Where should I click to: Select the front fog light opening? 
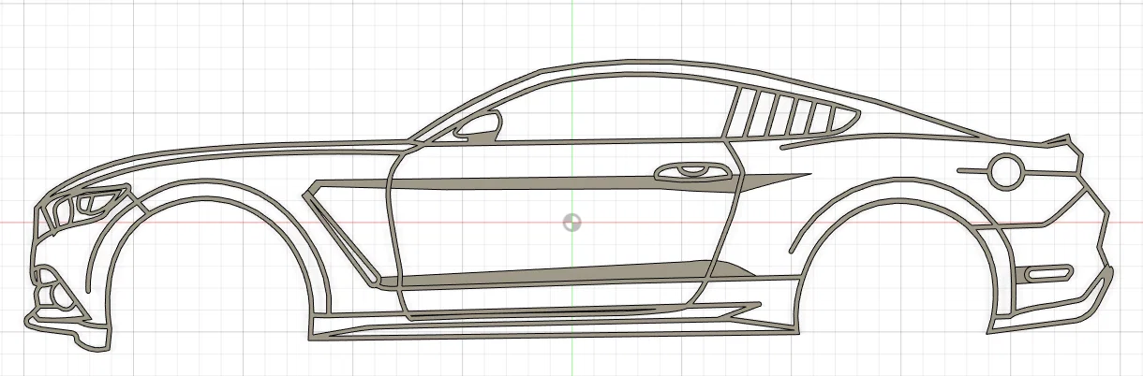61,295
